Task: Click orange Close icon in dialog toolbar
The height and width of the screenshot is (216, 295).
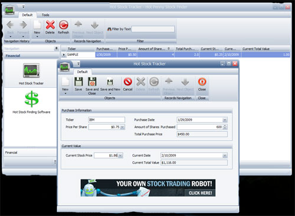Action: [202, 82]
